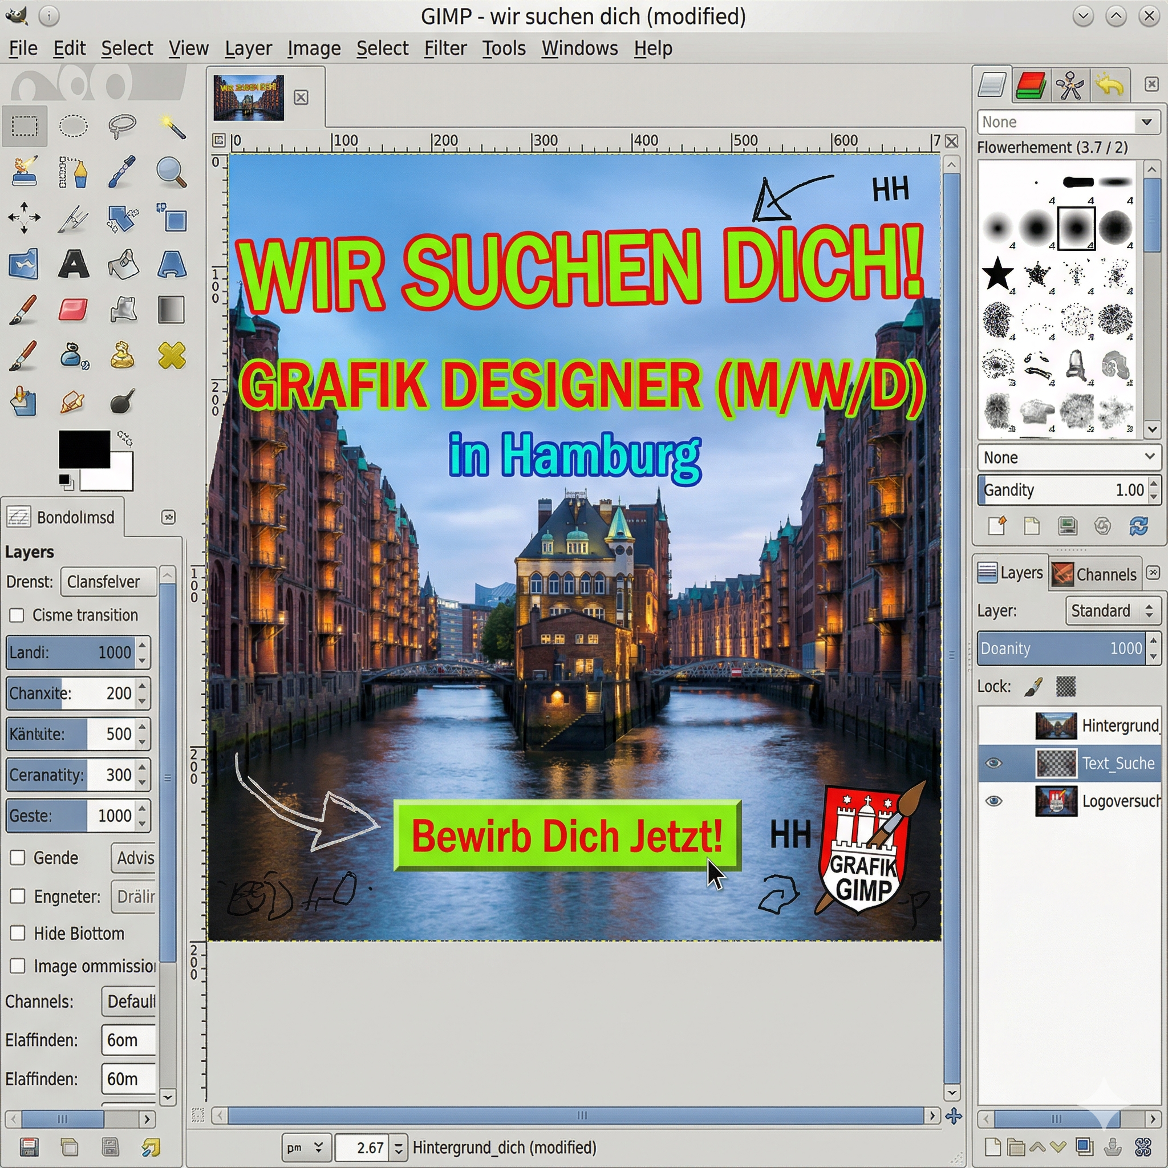Screen dimensions: 1168x1168
Task: Pick the Free Select lasso tool
Action: click(x=122, y=127)
